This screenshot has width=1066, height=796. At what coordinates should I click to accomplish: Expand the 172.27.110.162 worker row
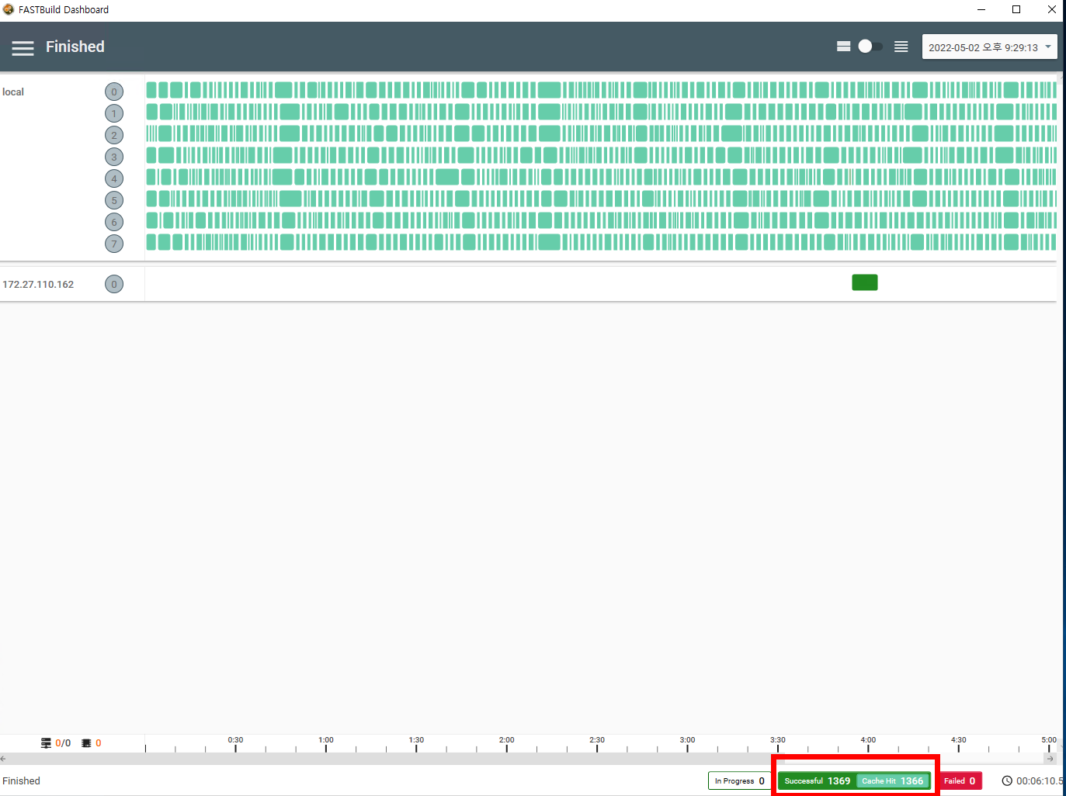point(39,283)
